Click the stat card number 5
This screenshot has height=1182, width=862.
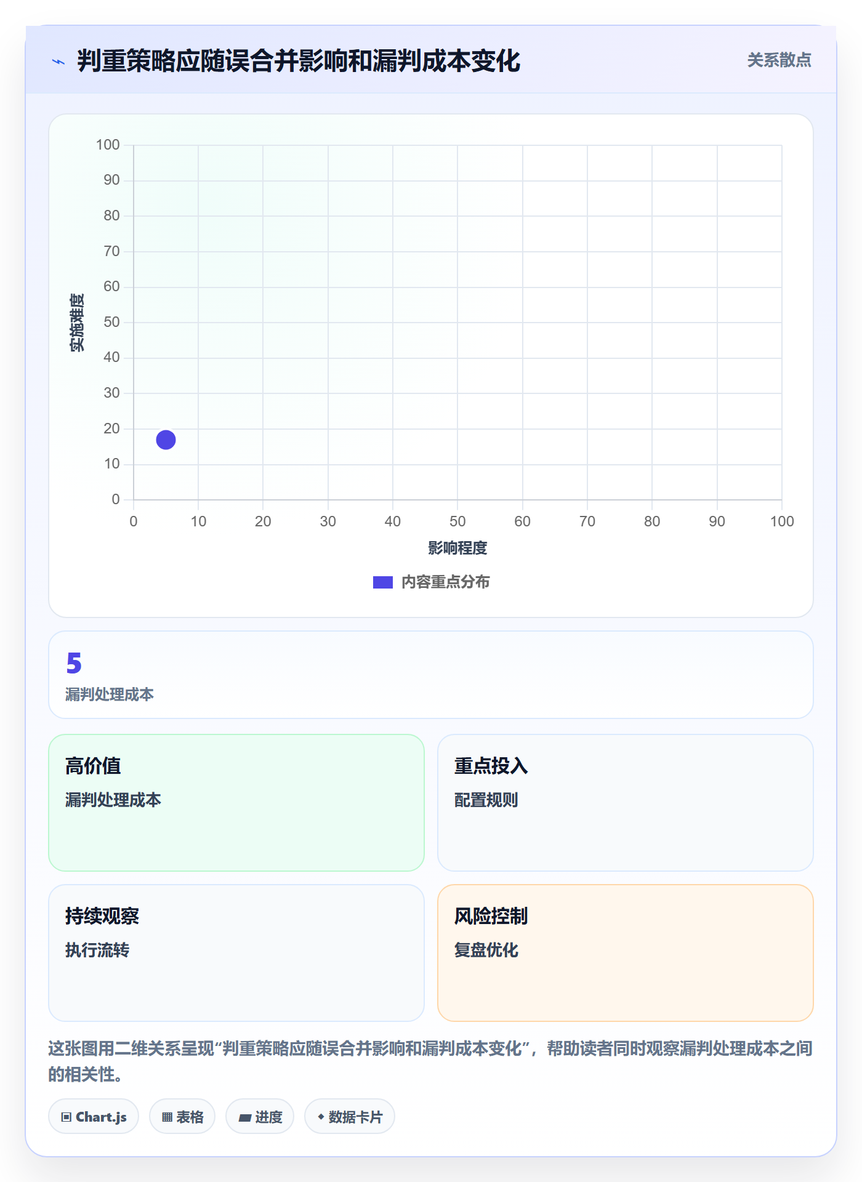point(74,663)
